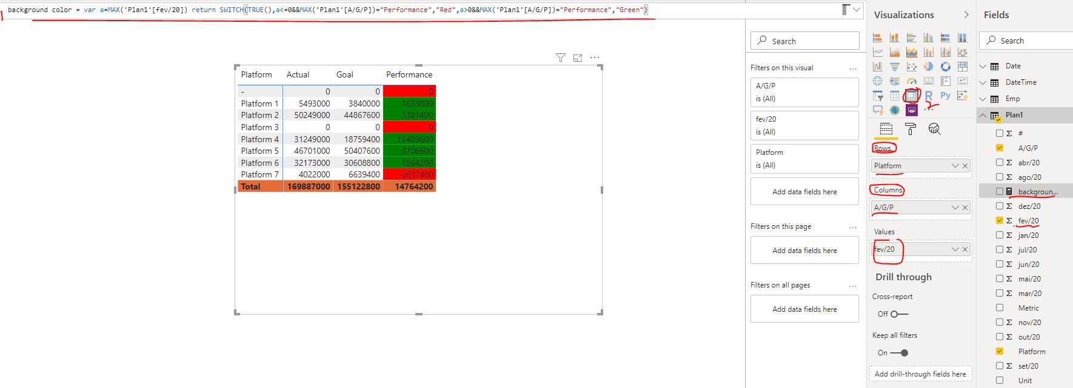Screen dimensions: 1073x388
Task: Click the Filters pane search box
Action: (x=804, y=41)
